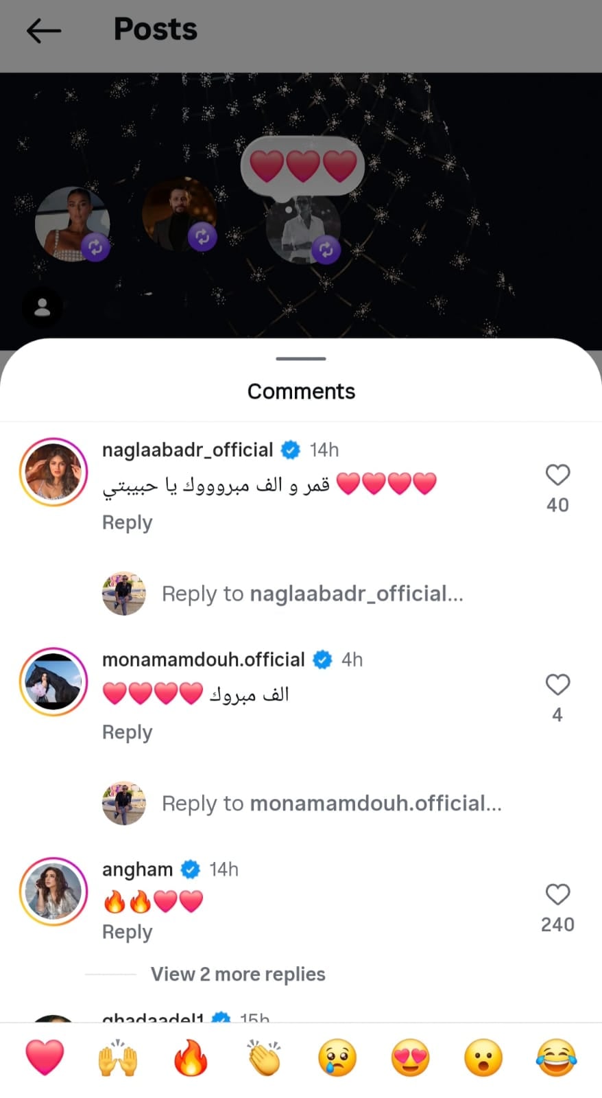
Task: Reply to angham's comment
Action: point(127,933)
